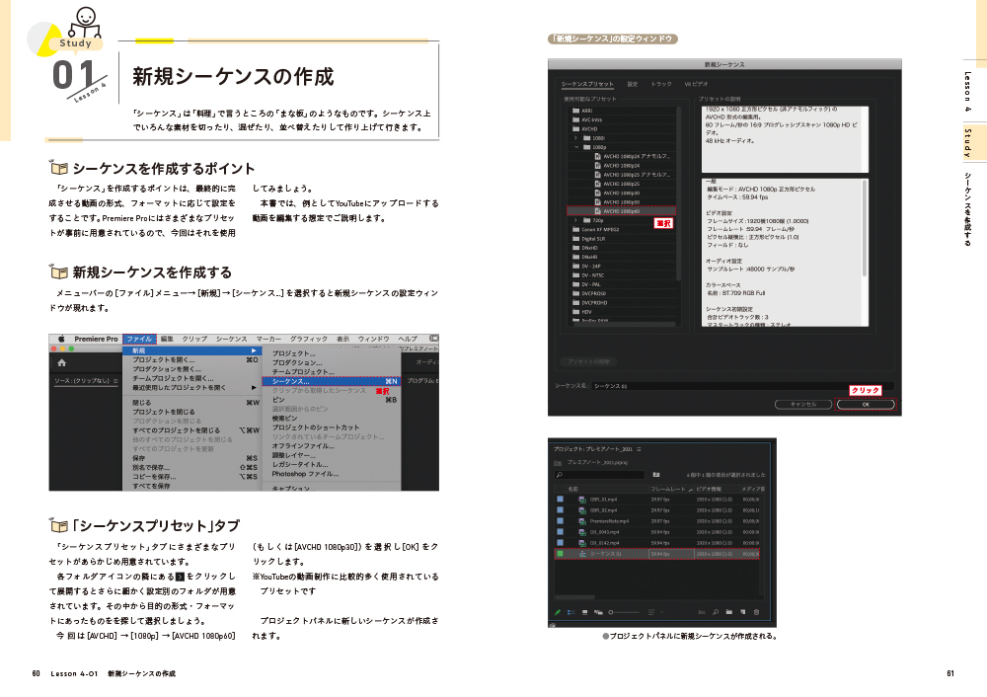The image size is (987, 697).
Task: Open the project panel menu (≡) icon
Action: tap(639, 450)
